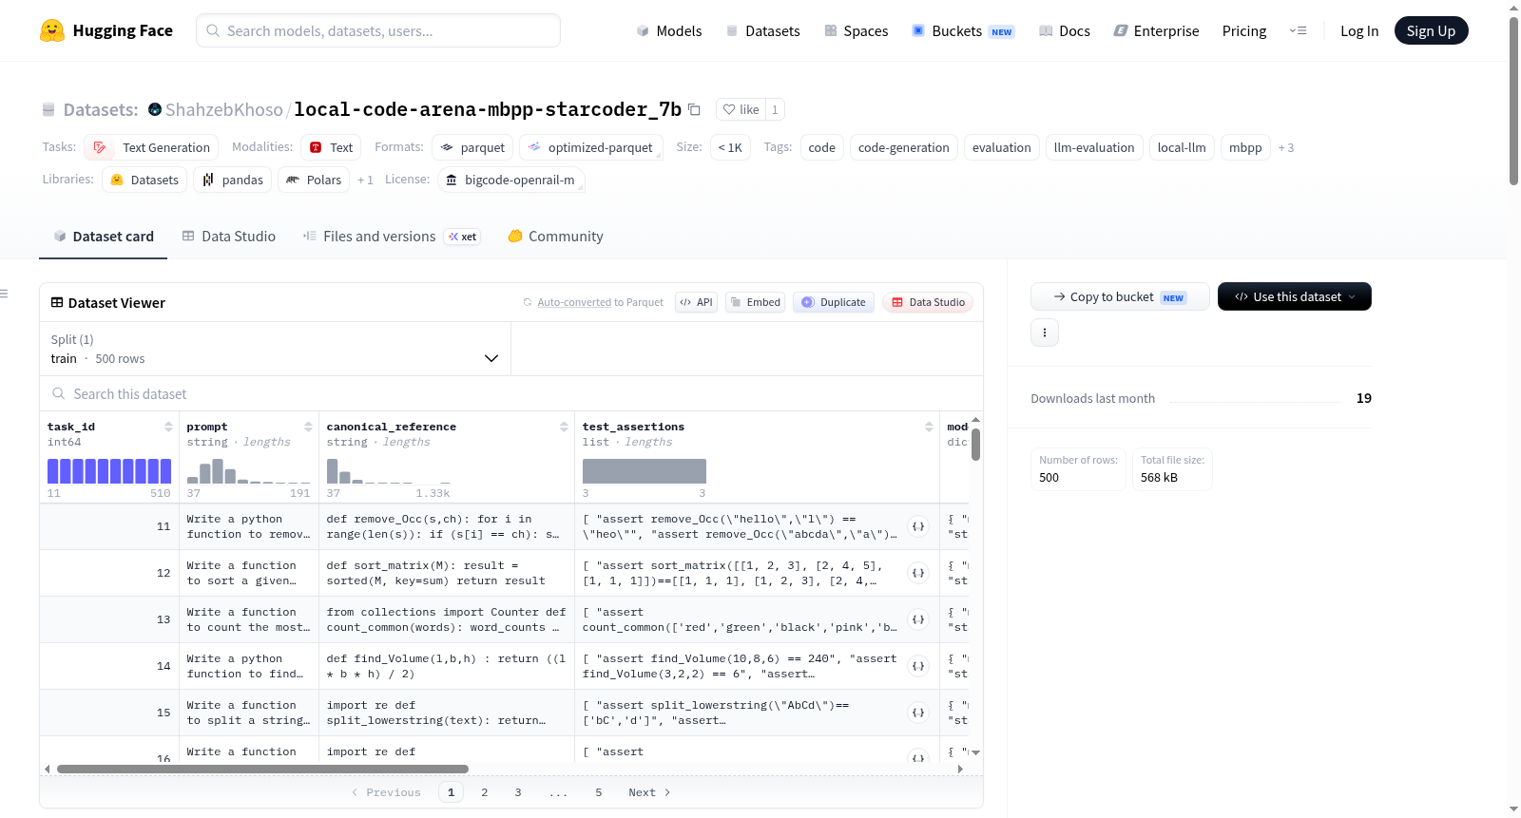Screen dimensions: 1521x818
Task: Open the left sidebar hamburger icon
Action: 5,294
